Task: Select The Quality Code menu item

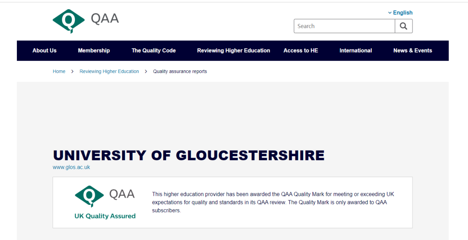Action: pos(153,50)
